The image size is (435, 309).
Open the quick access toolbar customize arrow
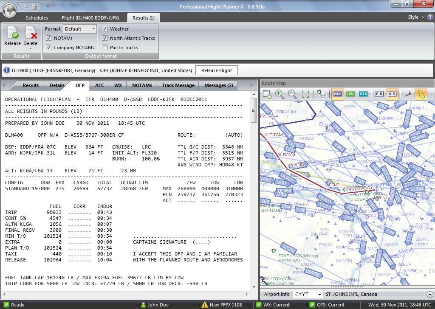[48, 6]
